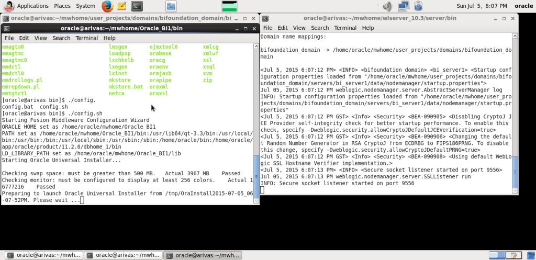Image resolution: width=536 pixels, height=260 pixels.
Task: Open Terminal menu in wlserver terminal window
Action: click(345, 28)
